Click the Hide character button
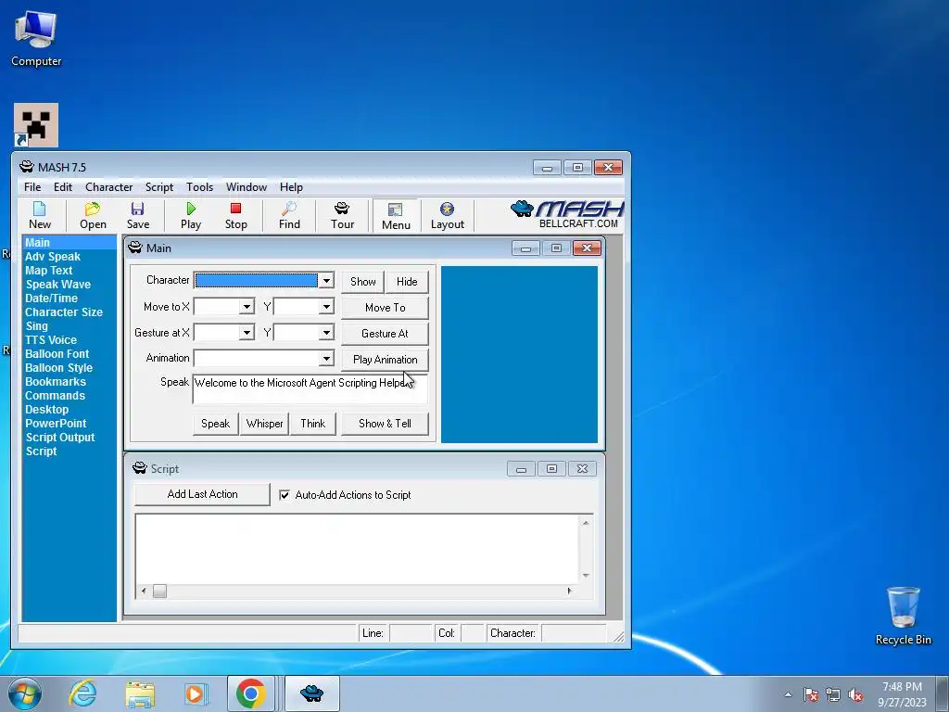Viewport: 949px width, 712px height. pyautogui.click(x=407, y=282)
